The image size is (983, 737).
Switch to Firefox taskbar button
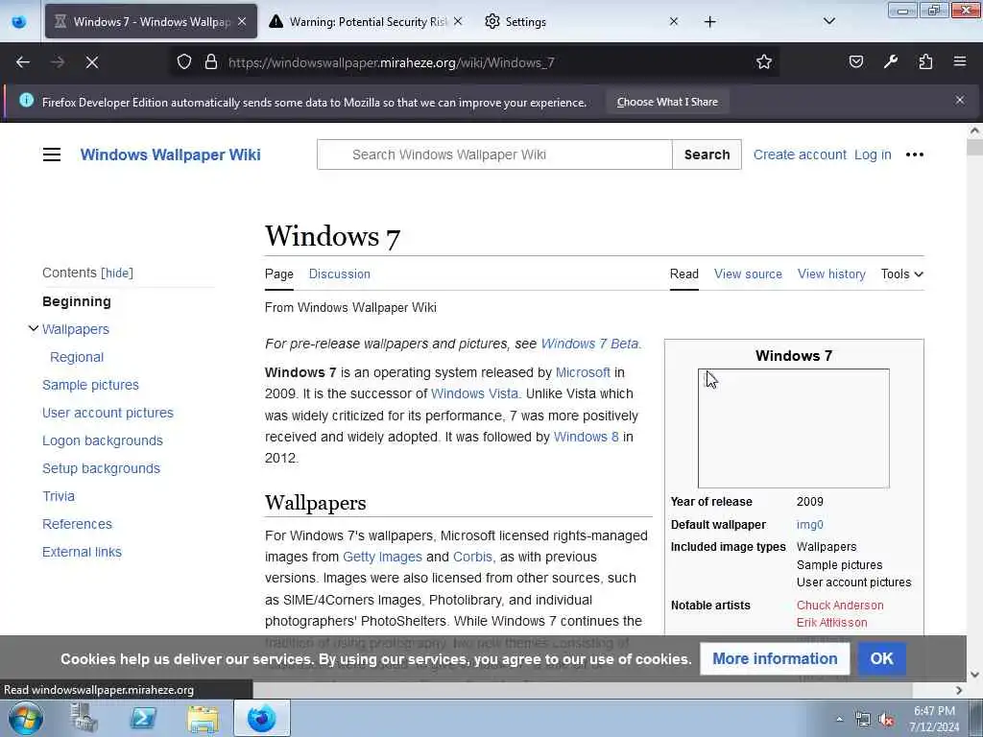tap(262, 718)
